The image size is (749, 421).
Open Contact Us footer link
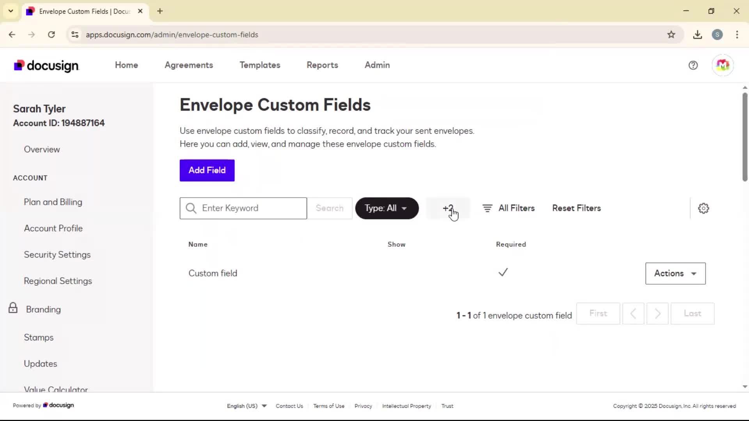289,406
